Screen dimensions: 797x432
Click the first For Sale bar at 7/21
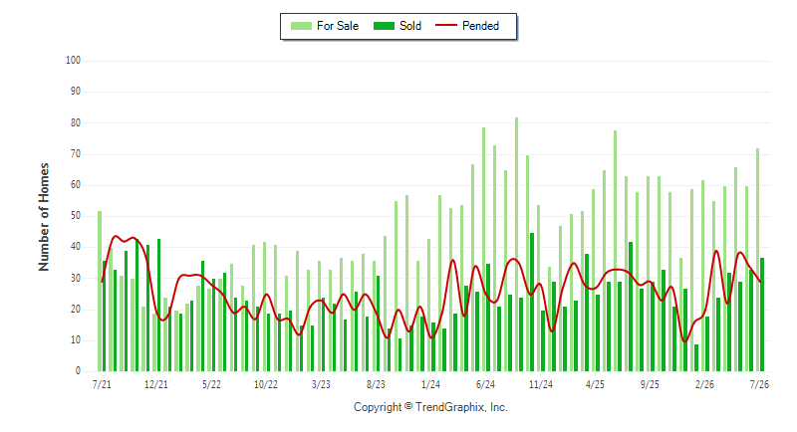[x=100, y=291]
